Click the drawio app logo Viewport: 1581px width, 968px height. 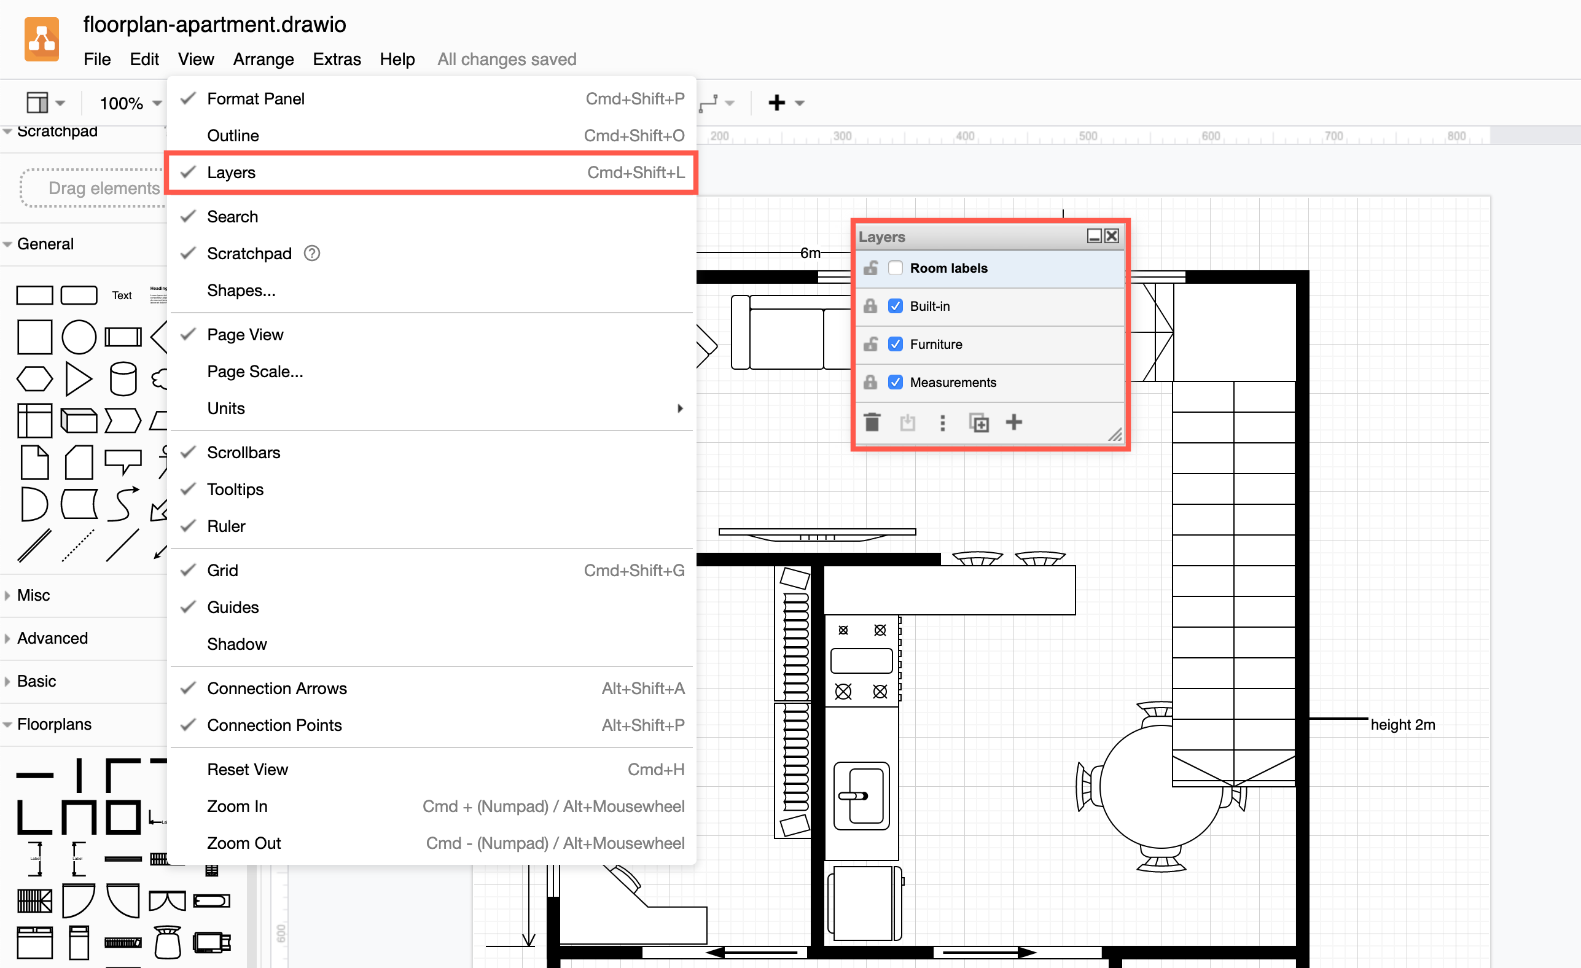[41, 39]
